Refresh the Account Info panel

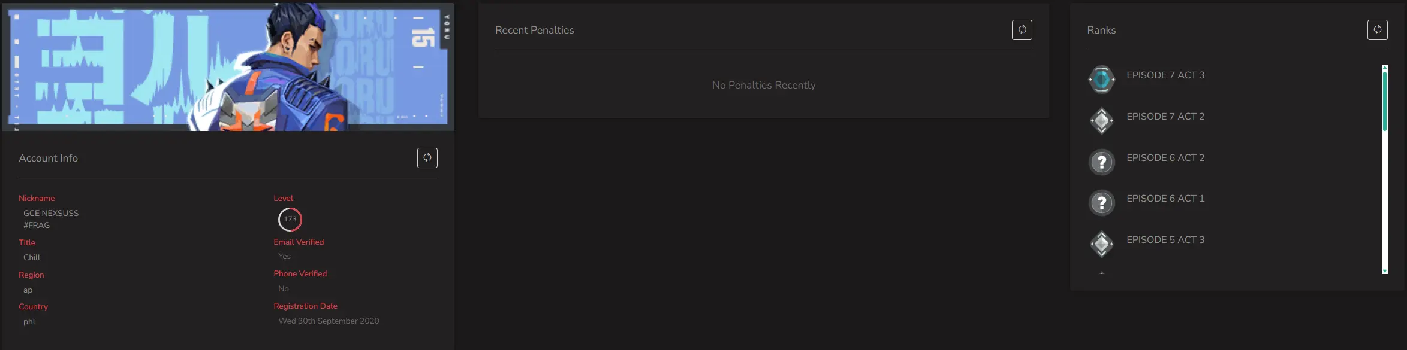click(x=427, y=158)
